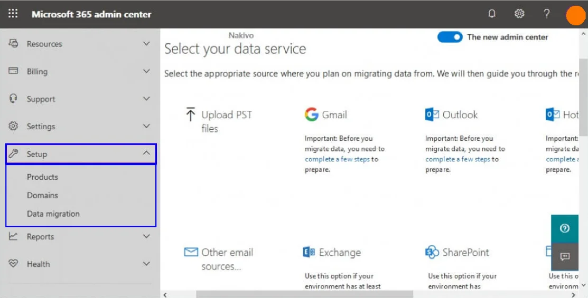The width and height of the screenshot is (588, 298).
Task: Toggle The new admin center switch
Action: [450, 37]
